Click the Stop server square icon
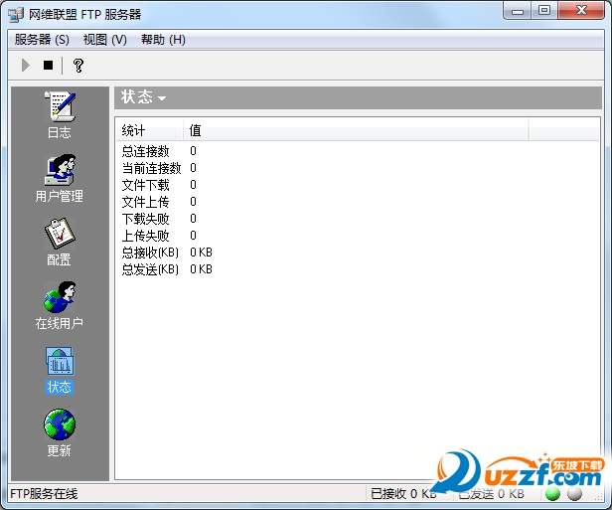The image size is (612, 510). 48,66
